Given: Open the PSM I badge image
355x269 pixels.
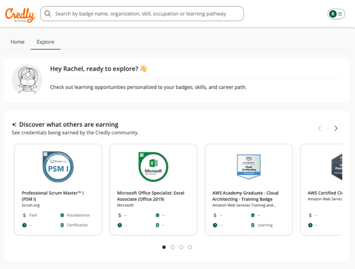Looking at the screenshot, I should click(58, 167).
